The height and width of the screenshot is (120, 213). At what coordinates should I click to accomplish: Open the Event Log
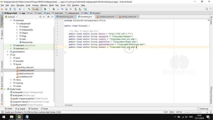click(x=203, y=109)
